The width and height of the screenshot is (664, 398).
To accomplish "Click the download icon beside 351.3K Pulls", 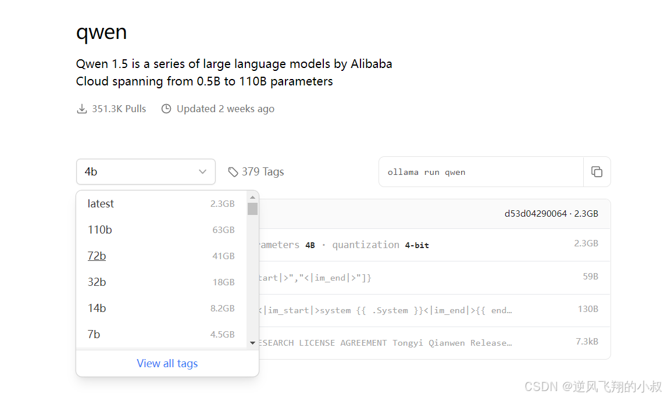I will tap(82, 109).
